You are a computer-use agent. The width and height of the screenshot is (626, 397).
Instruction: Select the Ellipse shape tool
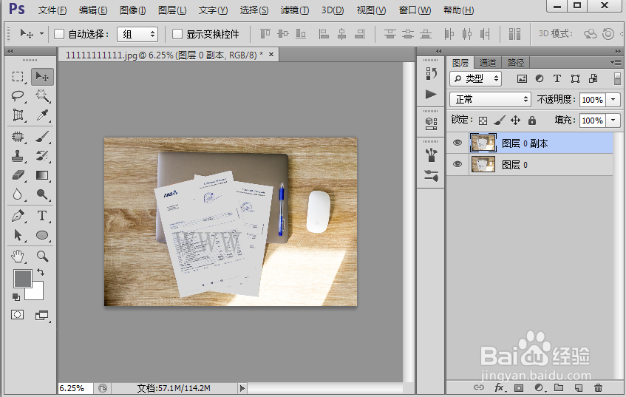click(42, 235)
